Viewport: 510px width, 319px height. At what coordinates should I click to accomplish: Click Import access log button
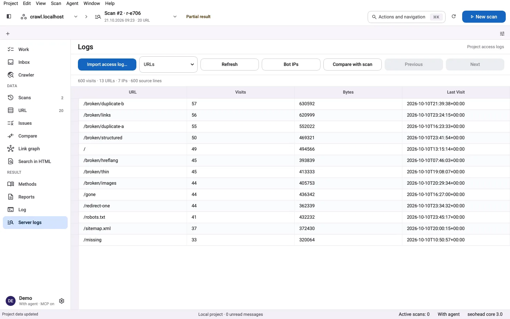[x=107, y=65]
